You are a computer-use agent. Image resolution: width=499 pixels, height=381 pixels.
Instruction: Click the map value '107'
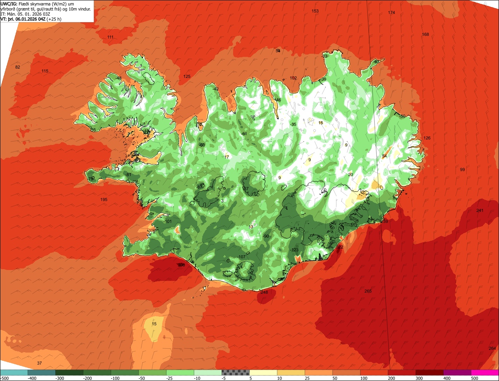[242, 257]
